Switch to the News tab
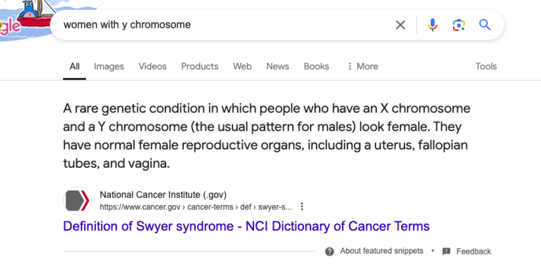Viewport: 541px width, 266px height. point(277,66)
